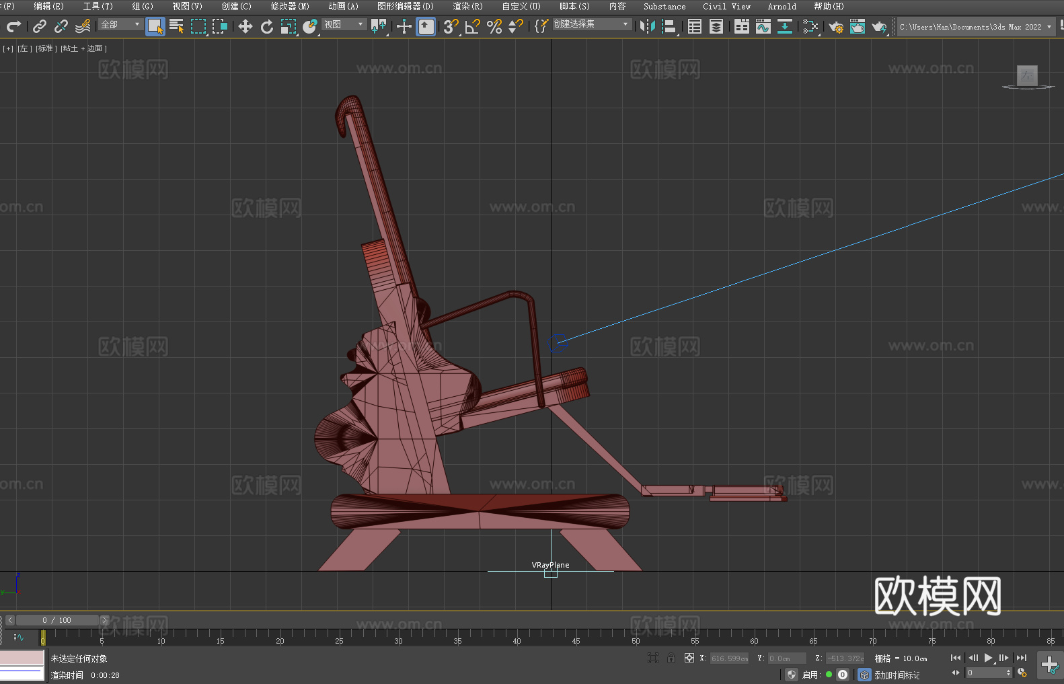The image size is (1064, 684).
Task: Toggle the 3D Snaps button
Action: 451,26
